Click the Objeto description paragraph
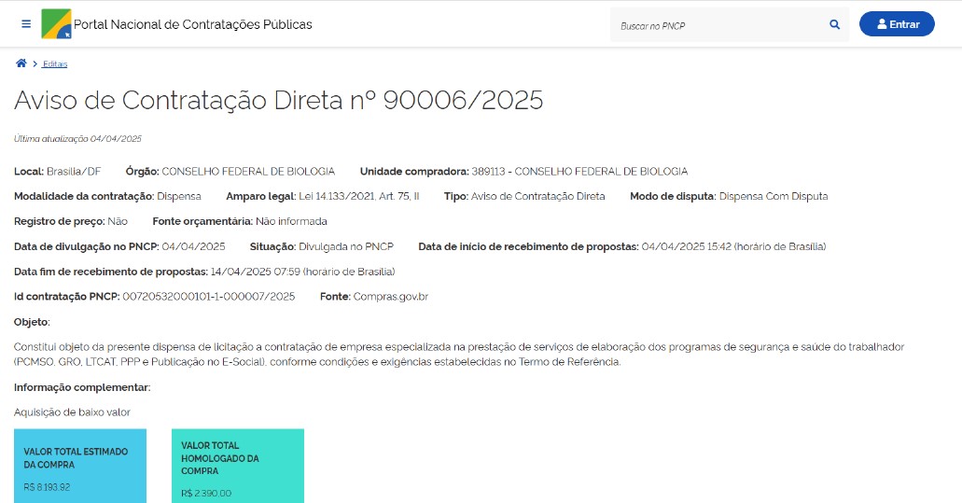 [x=457, y=354]
